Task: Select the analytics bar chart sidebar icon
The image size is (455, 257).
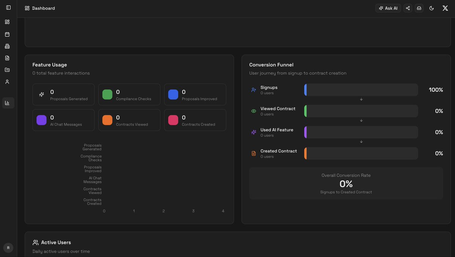Action: [x=8, y=103]
